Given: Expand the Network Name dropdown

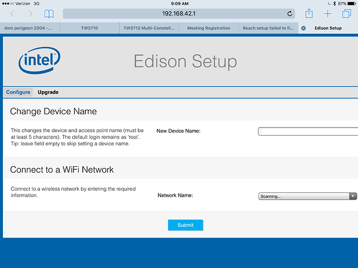Looking at the screenshot, I should click(307, 196).
